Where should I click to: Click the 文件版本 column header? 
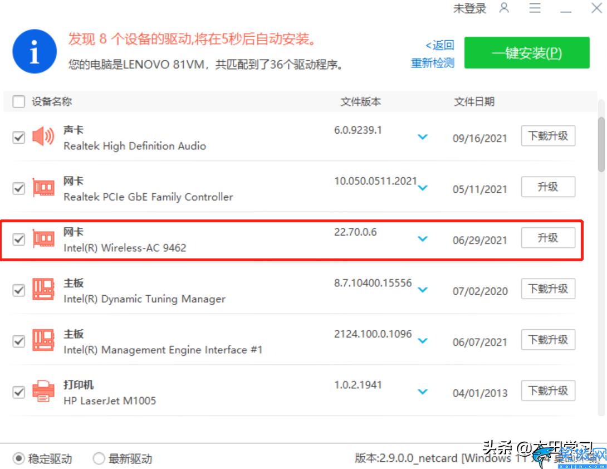(x=360, y=101)
